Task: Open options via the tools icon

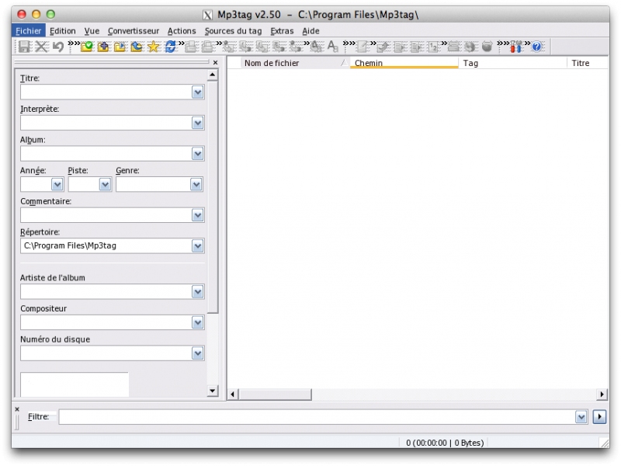Action: 516,47
